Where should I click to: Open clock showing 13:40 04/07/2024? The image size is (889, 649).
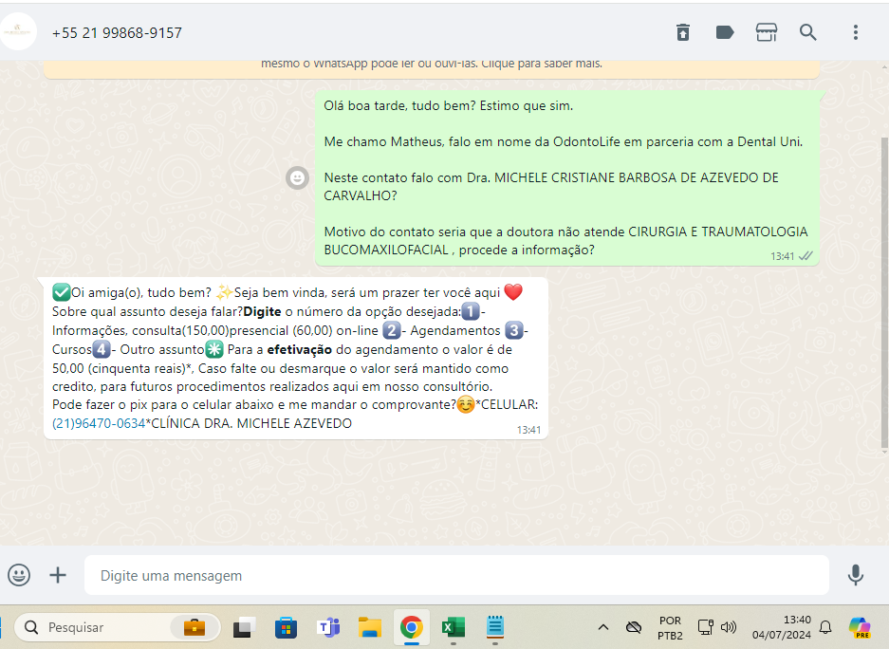pos(781,627)
